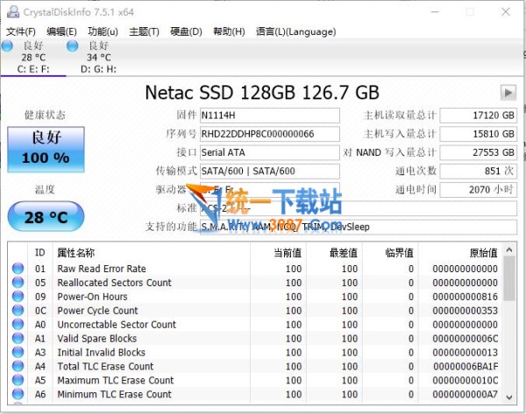526x414 pixels.
Task: Click the host reads value 17120 GB
Action: (x=479, y=116)
